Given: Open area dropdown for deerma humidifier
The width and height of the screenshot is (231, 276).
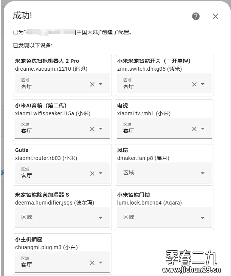Looking at the screenshot, I should coord(101,218).
